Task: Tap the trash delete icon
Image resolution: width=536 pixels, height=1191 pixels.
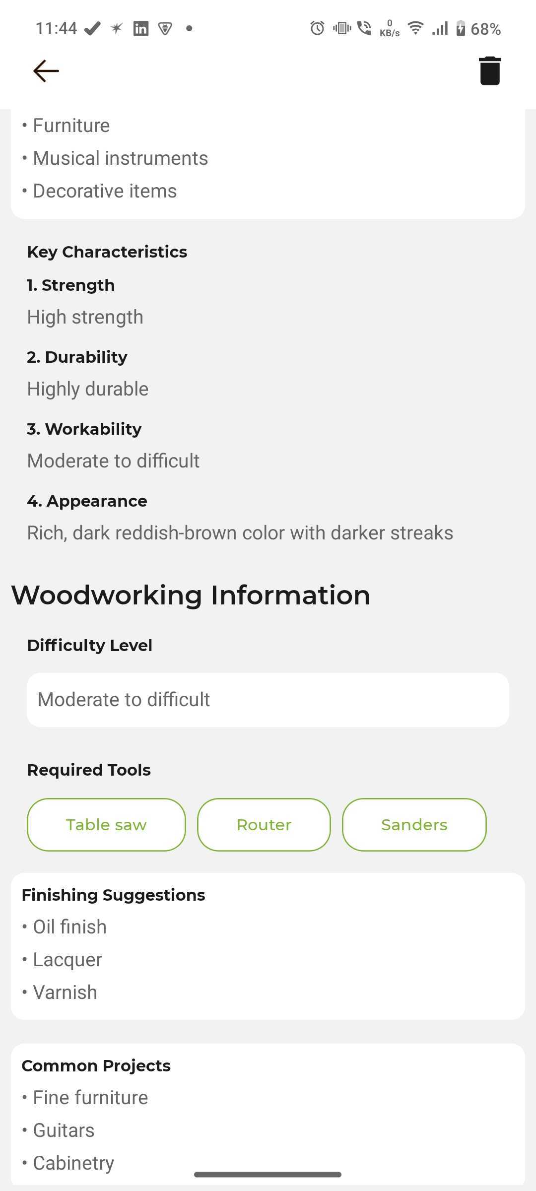Action: click(x=490, y=71)
